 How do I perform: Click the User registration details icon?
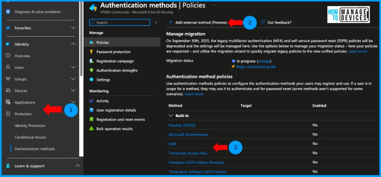92,110
